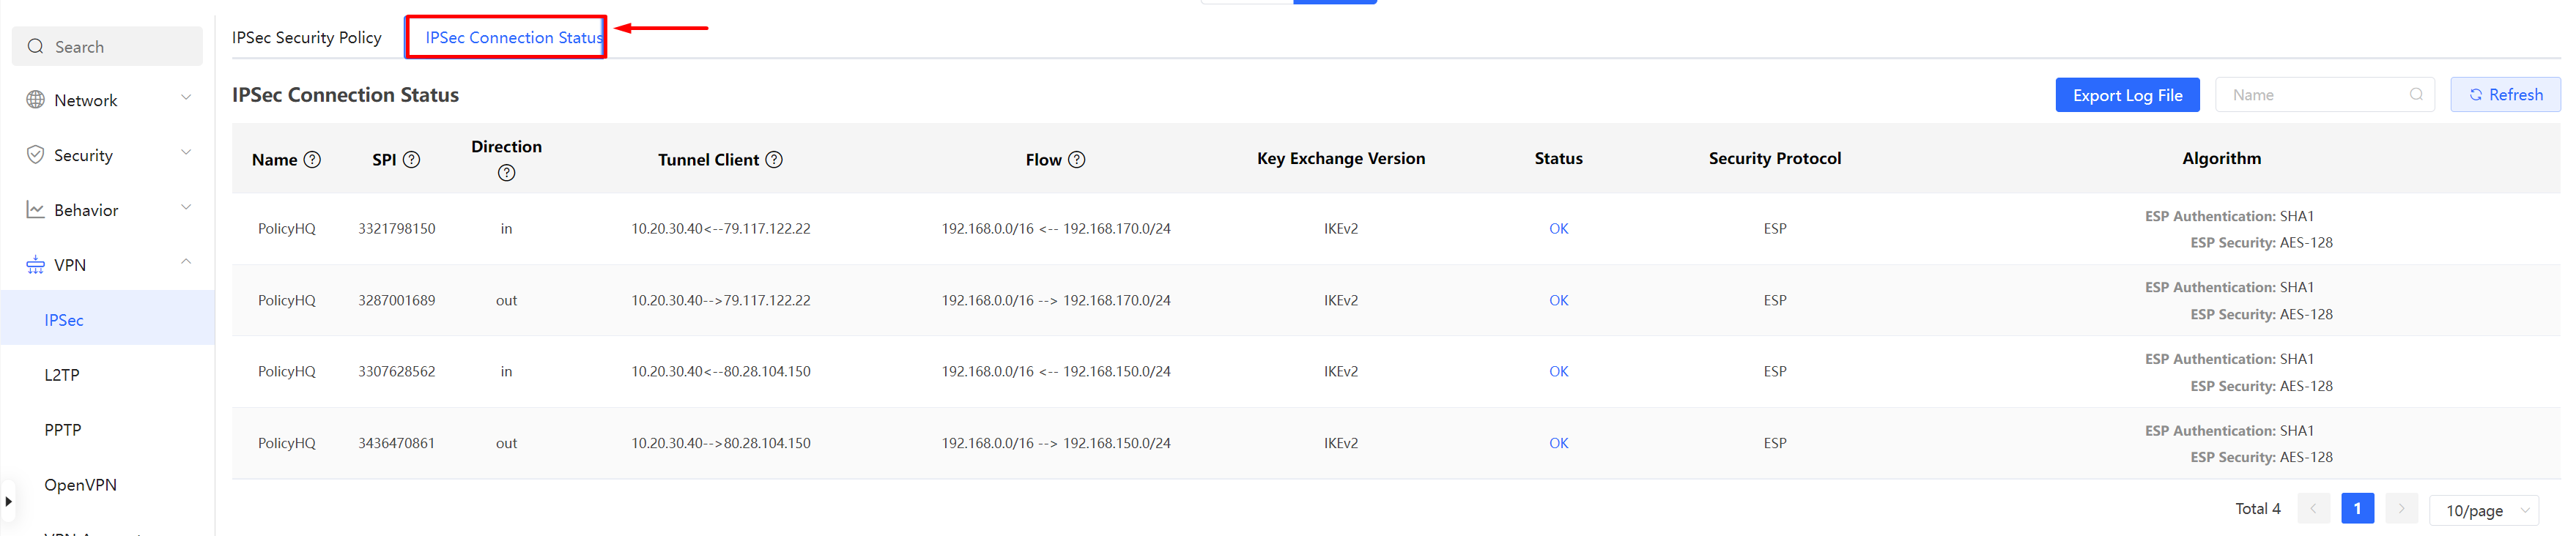Expand the sidebar collapse arrow handle

[8, 502]
